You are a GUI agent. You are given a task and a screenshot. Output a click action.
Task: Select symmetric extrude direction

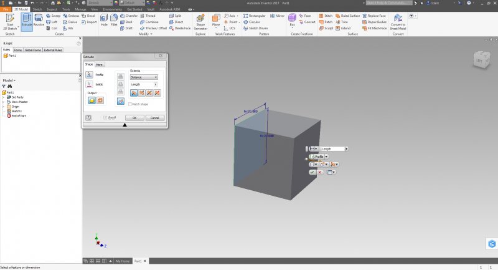pyautogui.click(x=149, y=93)
